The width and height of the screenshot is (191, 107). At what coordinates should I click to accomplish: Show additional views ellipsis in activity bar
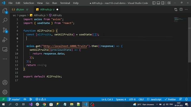pos(5,59)
